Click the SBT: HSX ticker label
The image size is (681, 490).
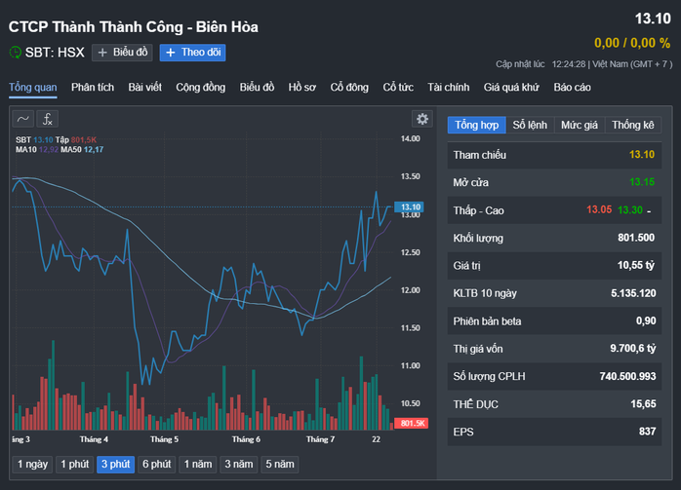55,53
